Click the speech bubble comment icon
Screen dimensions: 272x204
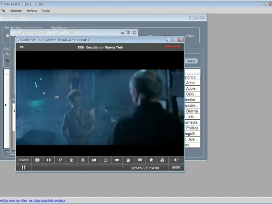pyautogui.click(x=117, y=160)
